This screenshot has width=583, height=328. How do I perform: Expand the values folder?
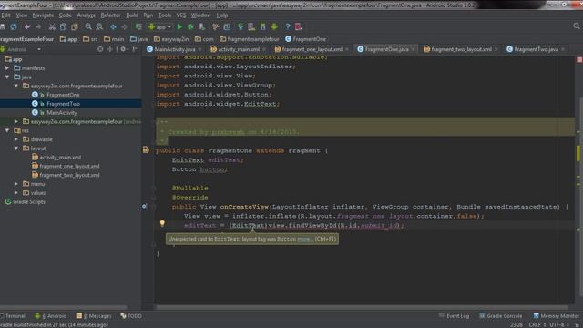point(16,193)
